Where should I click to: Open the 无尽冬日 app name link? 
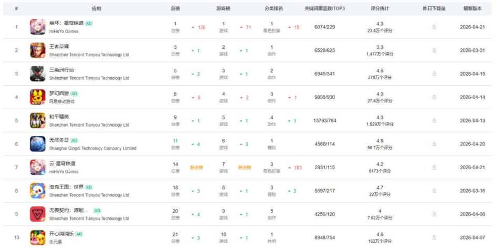[59, 140]
